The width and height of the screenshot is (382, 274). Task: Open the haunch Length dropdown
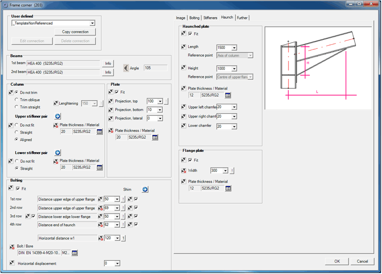tap(234, 48)
